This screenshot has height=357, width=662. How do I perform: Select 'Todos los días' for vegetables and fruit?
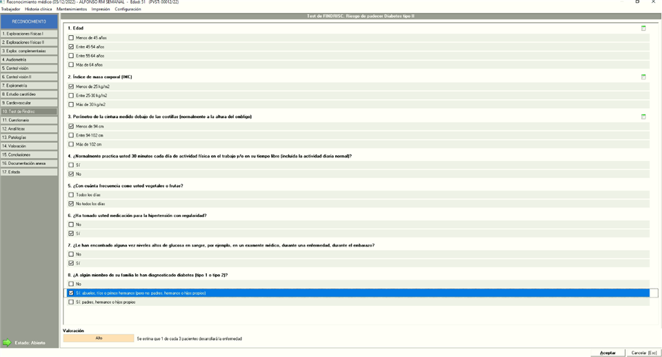pyautogui.click(x=71, y=195)
